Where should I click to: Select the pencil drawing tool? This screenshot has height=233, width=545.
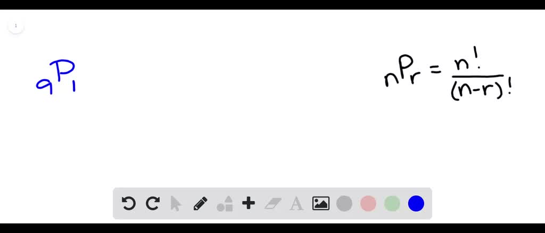(200, 204)
